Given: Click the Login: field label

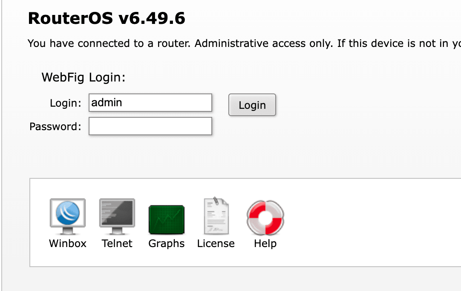Looking at the screenshot, I should (x=66, y=103).
